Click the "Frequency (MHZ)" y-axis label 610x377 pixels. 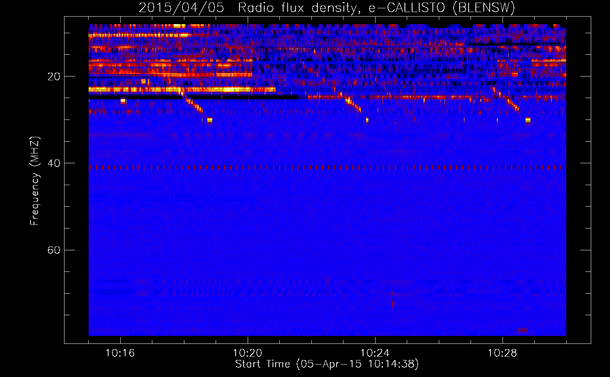click(x=35, y=181)
